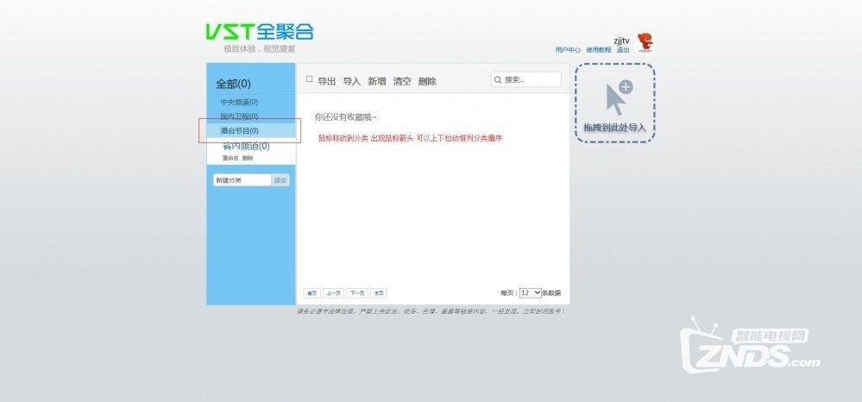Click 导出 to export favorites
Viewport: 862px width, 402px height.
pyautogui.click(x=326, y=81)
